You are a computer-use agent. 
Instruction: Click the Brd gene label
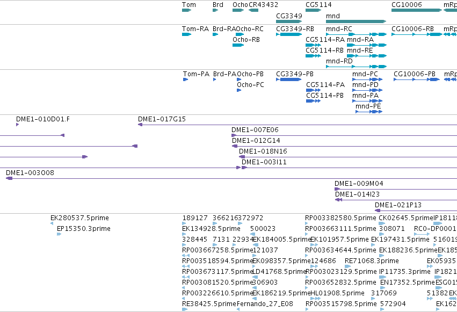point(217,5)
